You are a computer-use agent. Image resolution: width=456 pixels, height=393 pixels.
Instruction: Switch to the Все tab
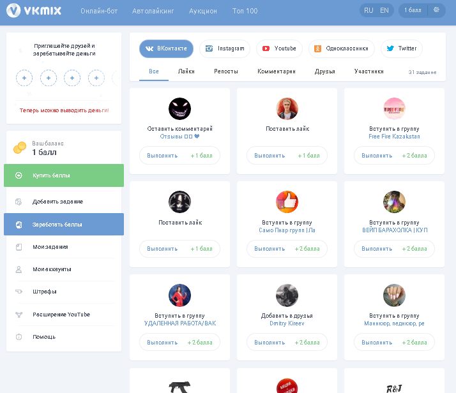click(154, 71)
